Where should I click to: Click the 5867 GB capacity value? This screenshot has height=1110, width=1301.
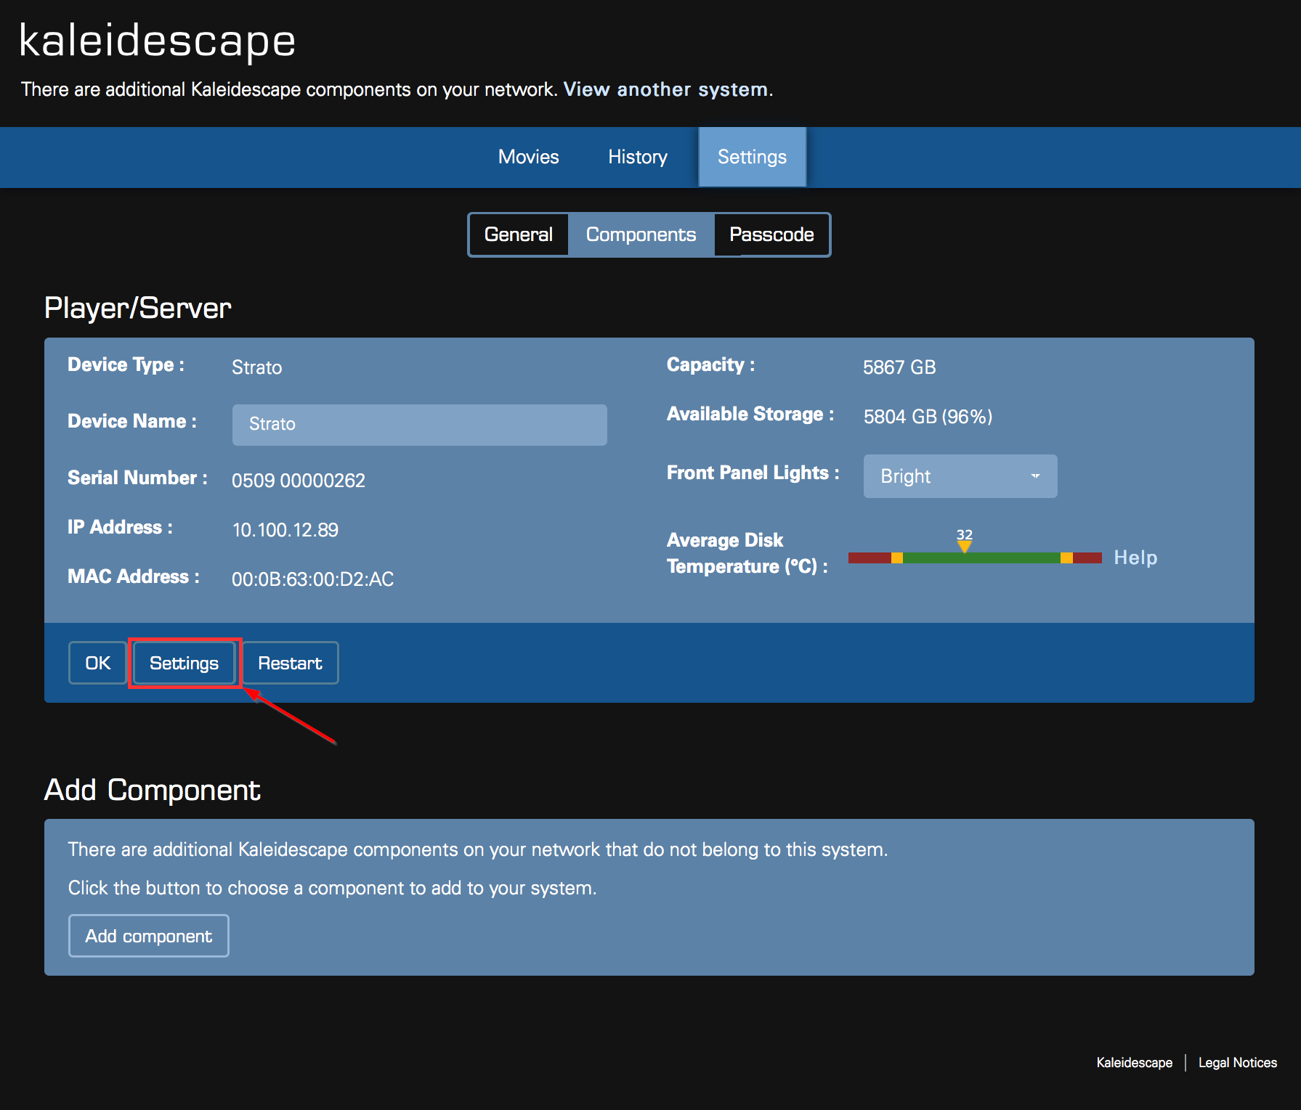click(x=899, y=367)
